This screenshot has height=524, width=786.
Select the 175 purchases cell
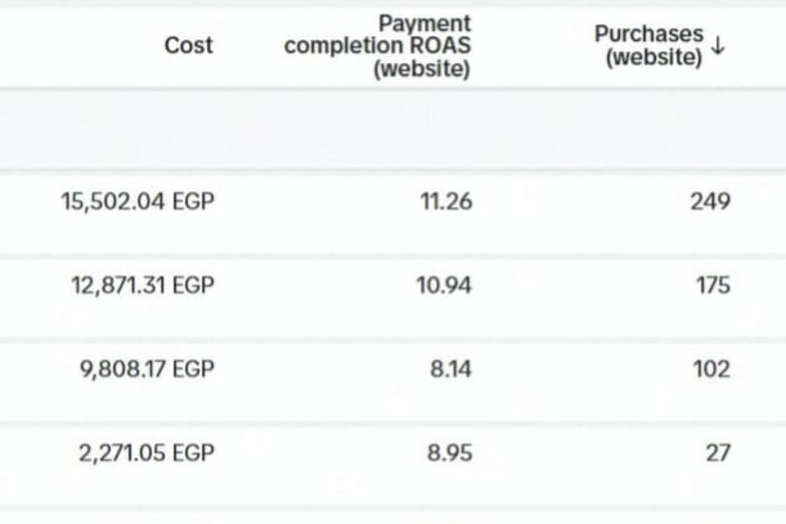713,286
